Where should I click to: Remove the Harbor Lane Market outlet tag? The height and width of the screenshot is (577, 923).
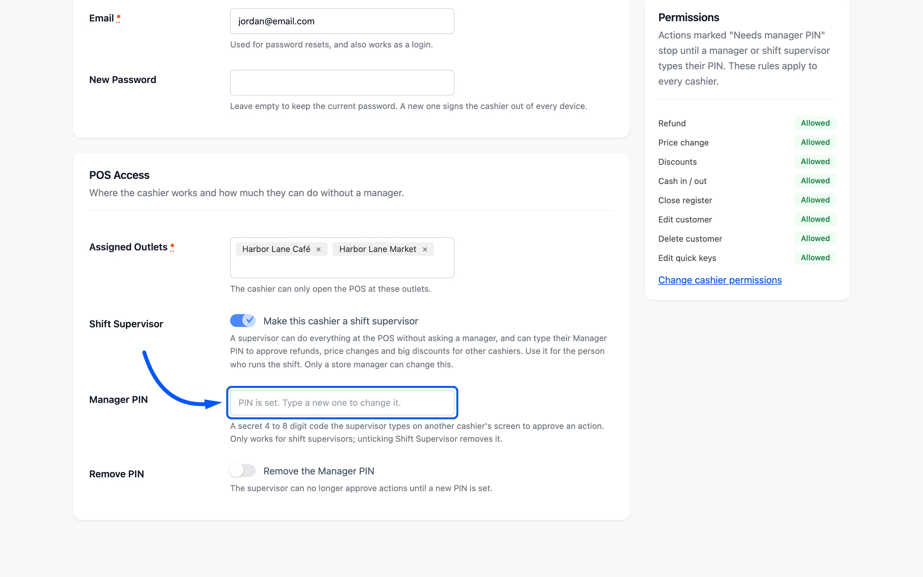[x=425, y=249]
